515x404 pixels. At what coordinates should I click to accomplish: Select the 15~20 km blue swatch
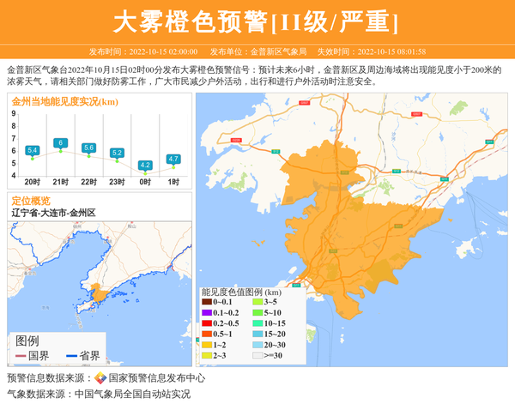[257, 334]
